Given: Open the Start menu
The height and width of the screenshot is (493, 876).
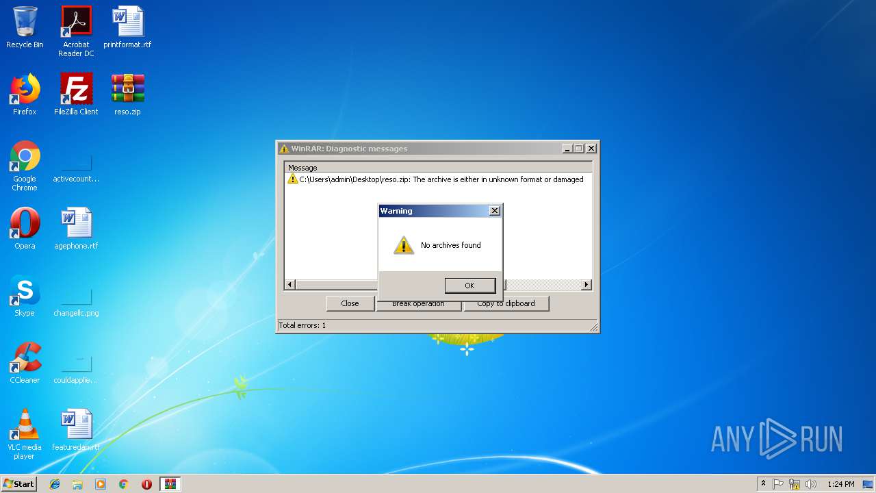Looking at the screenshot, I should point(18,484).
